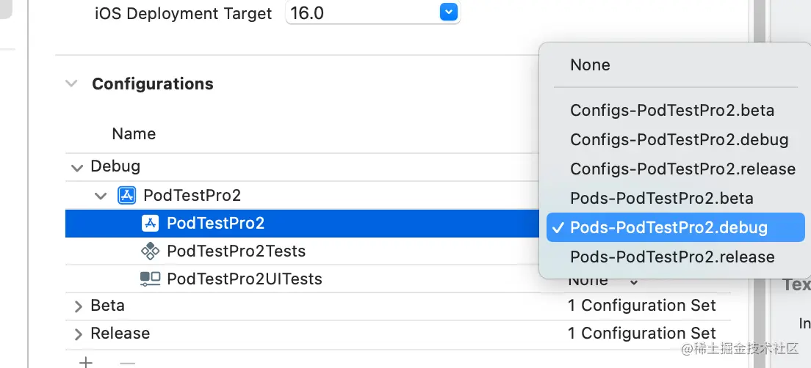Collapse the Debug configuration group

coord(77,168)
